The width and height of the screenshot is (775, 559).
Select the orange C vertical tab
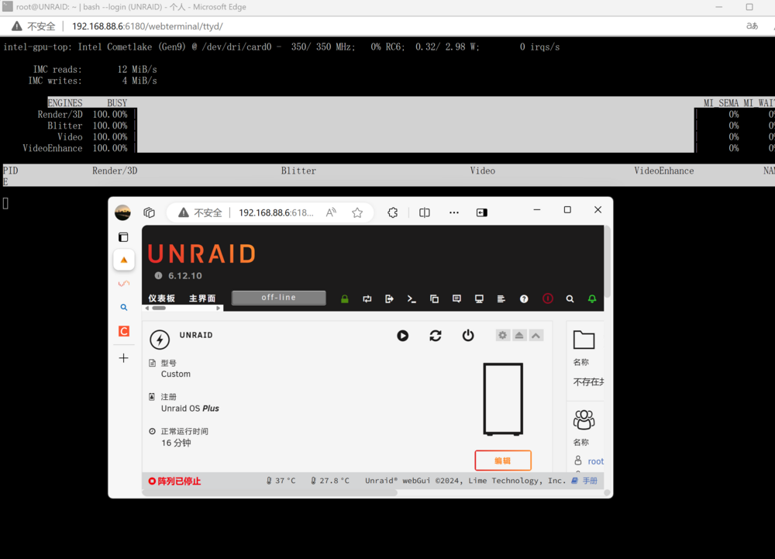click(x=124, y=330)
